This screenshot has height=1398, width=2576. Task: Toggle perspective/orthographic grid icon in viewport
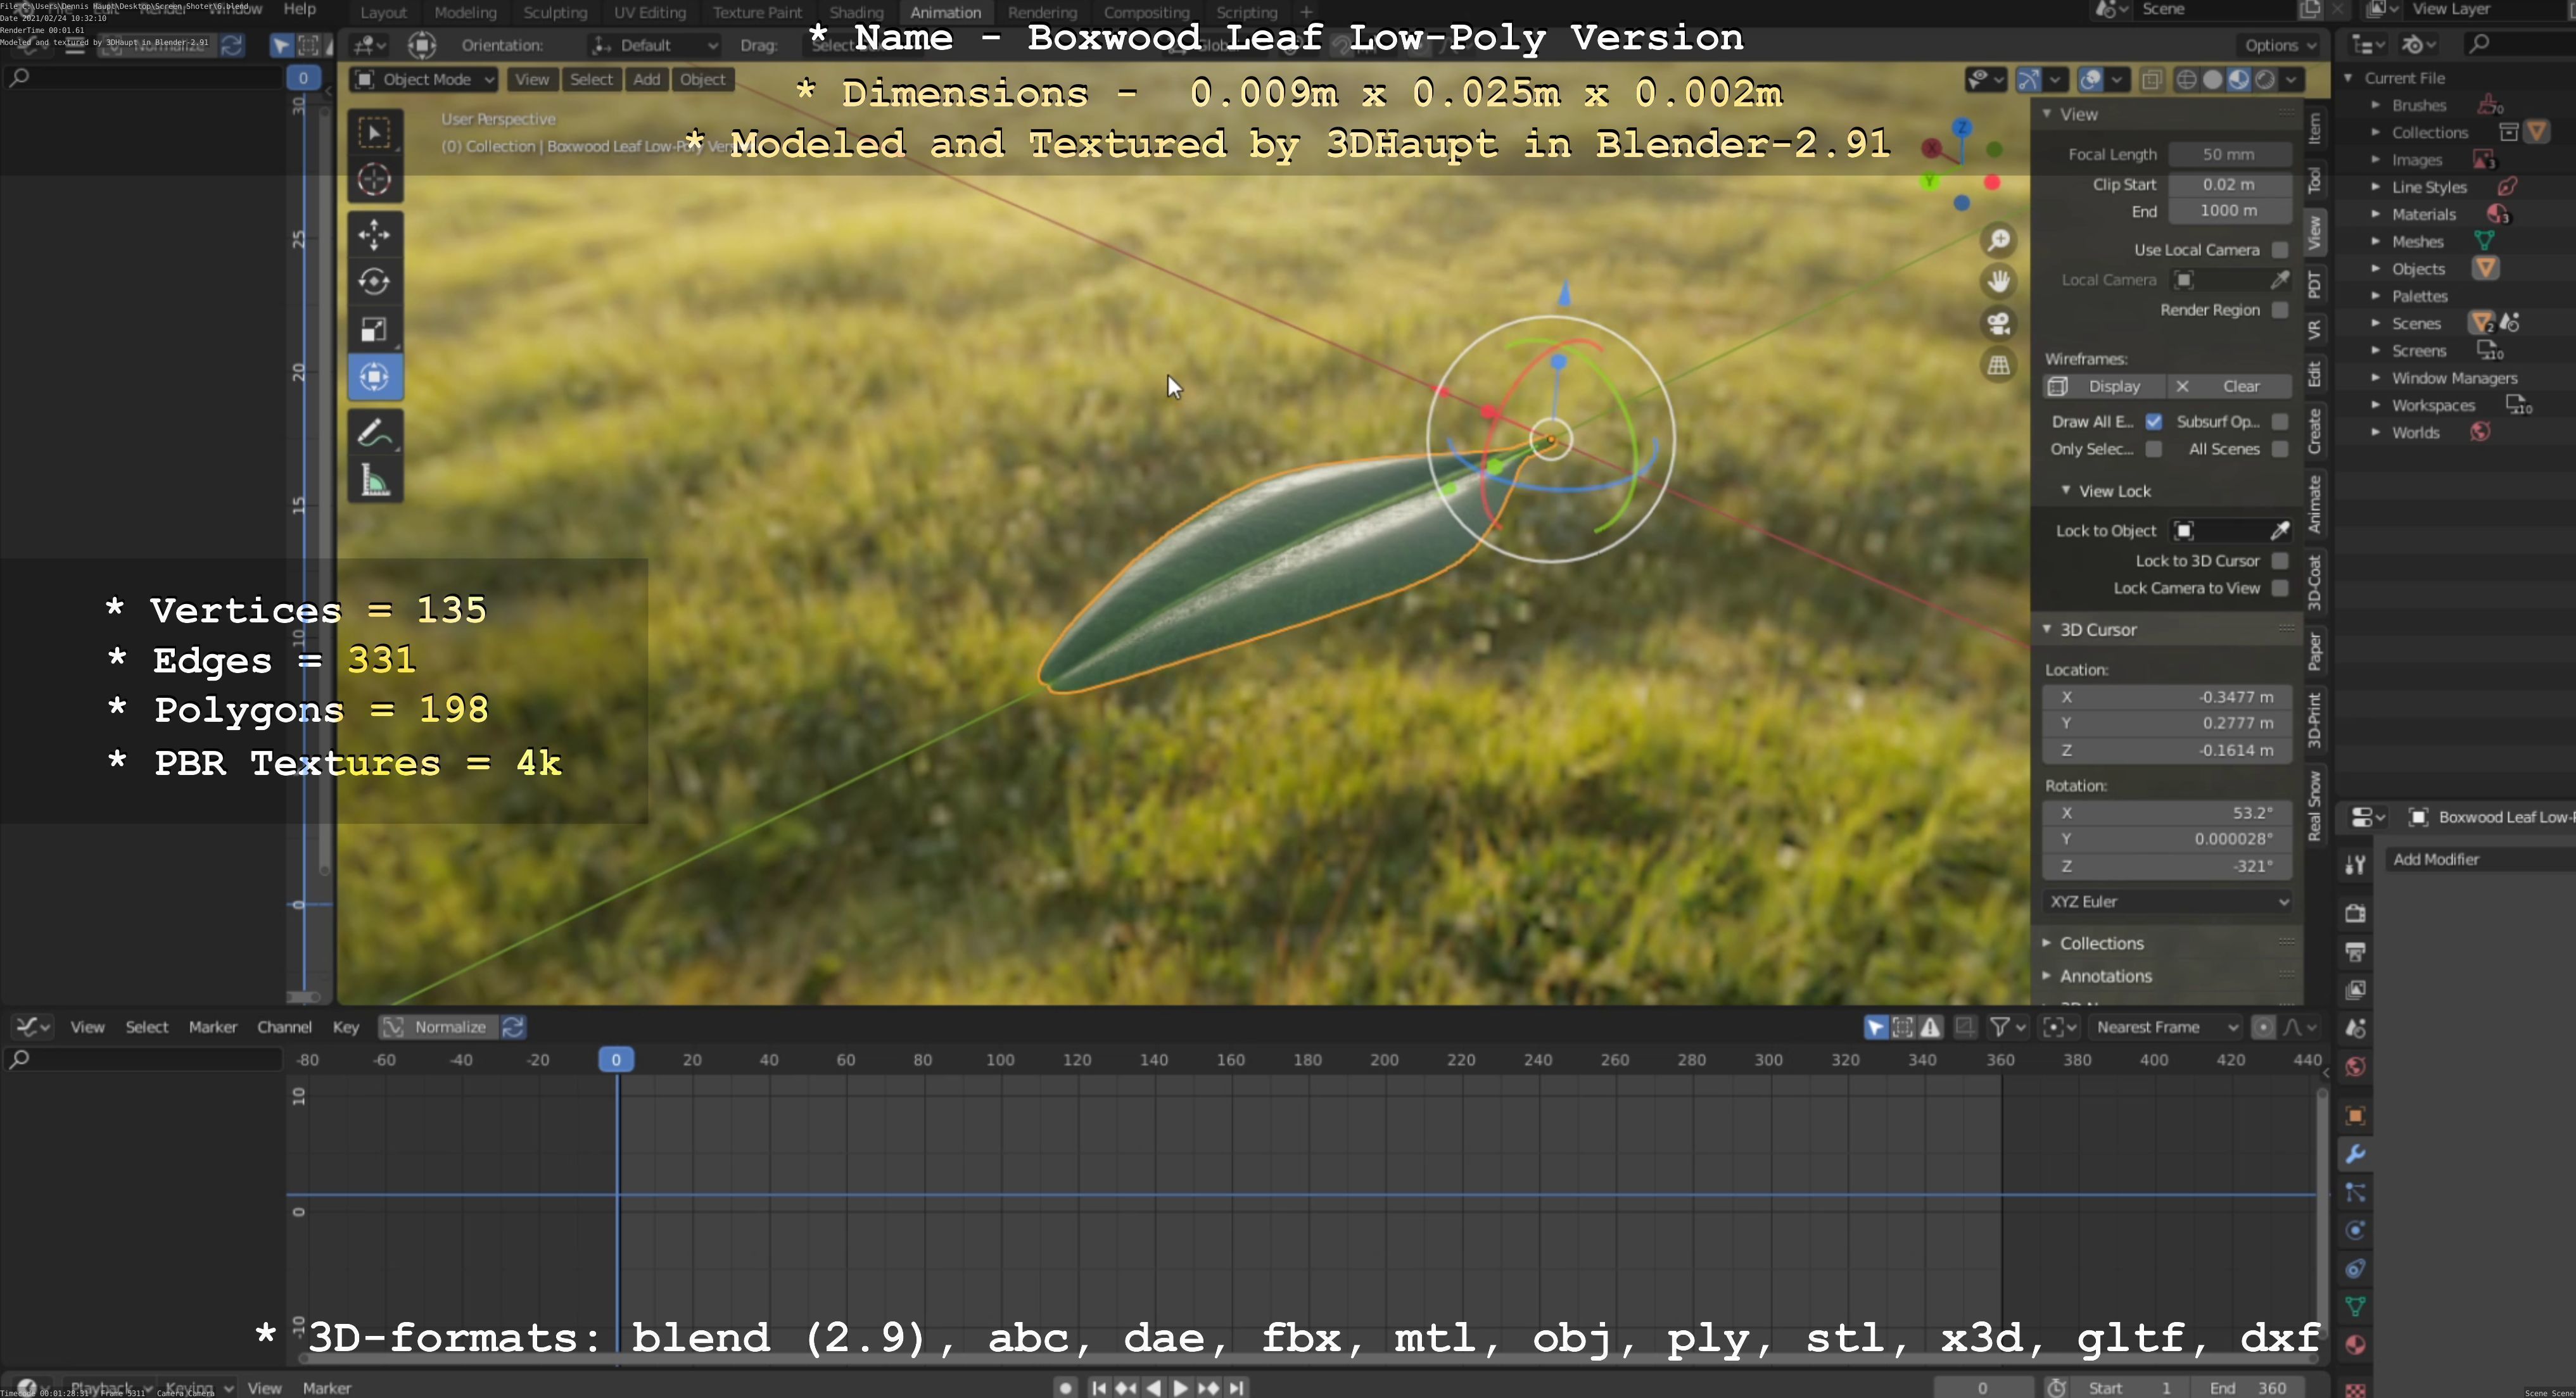point(1998,366)
